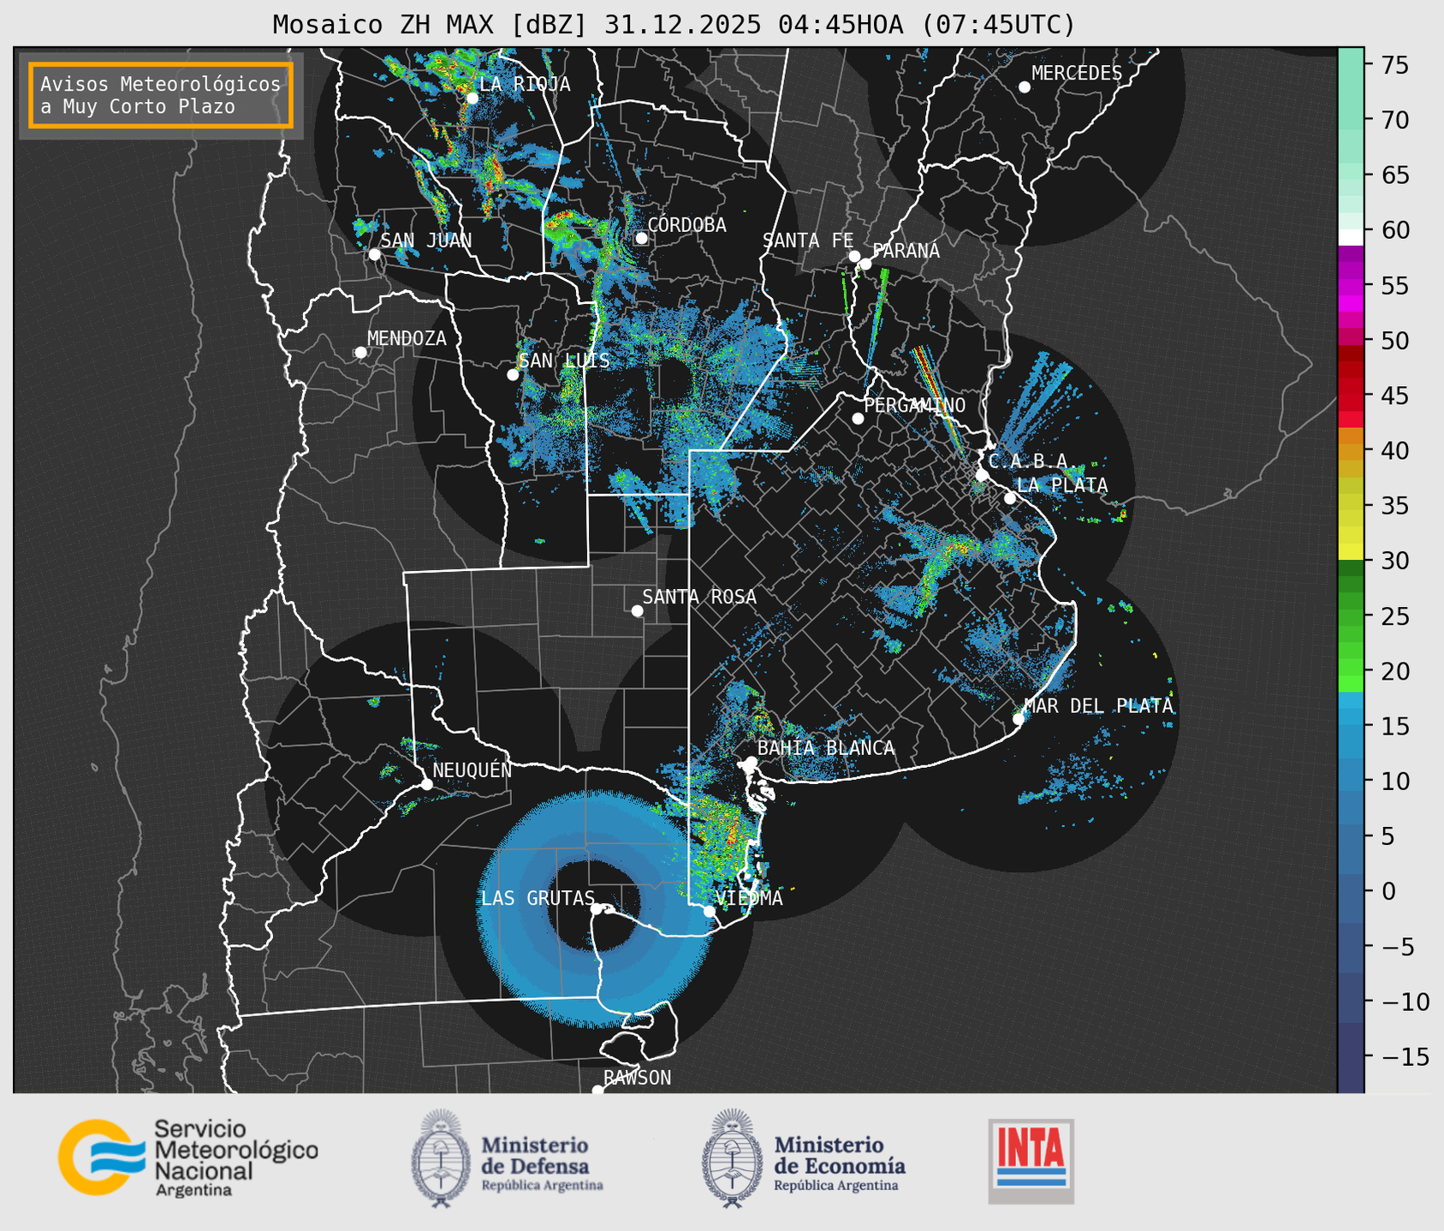
Task: Click the LAS GRUTAS map label
Action: coord(538,898)
